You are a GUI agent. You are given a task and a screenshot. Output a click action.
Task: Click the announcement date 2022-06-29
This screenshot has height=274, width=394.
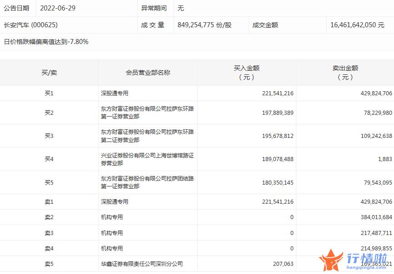[x=58, y=8]
